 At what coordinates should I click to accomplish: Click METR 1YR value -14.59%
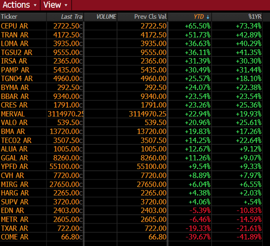(249, 220)
